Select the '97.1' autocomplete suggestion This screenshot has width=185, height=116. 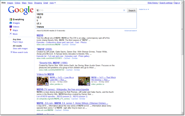point(86,24)
